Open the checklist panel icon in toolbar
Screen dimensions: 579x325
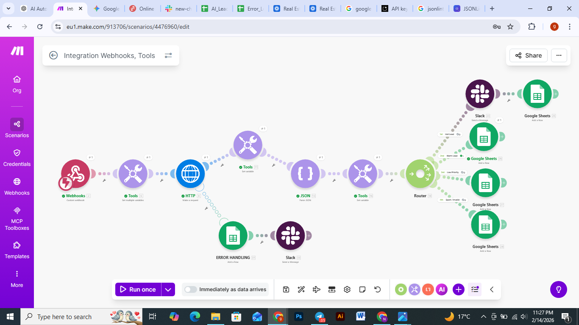click(475, 289)
